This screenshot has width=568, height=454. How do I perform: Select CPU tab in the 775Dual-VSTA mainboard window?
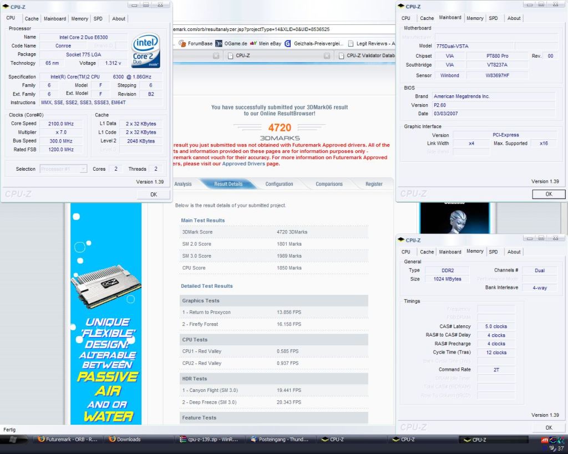(x=405, y=18)
